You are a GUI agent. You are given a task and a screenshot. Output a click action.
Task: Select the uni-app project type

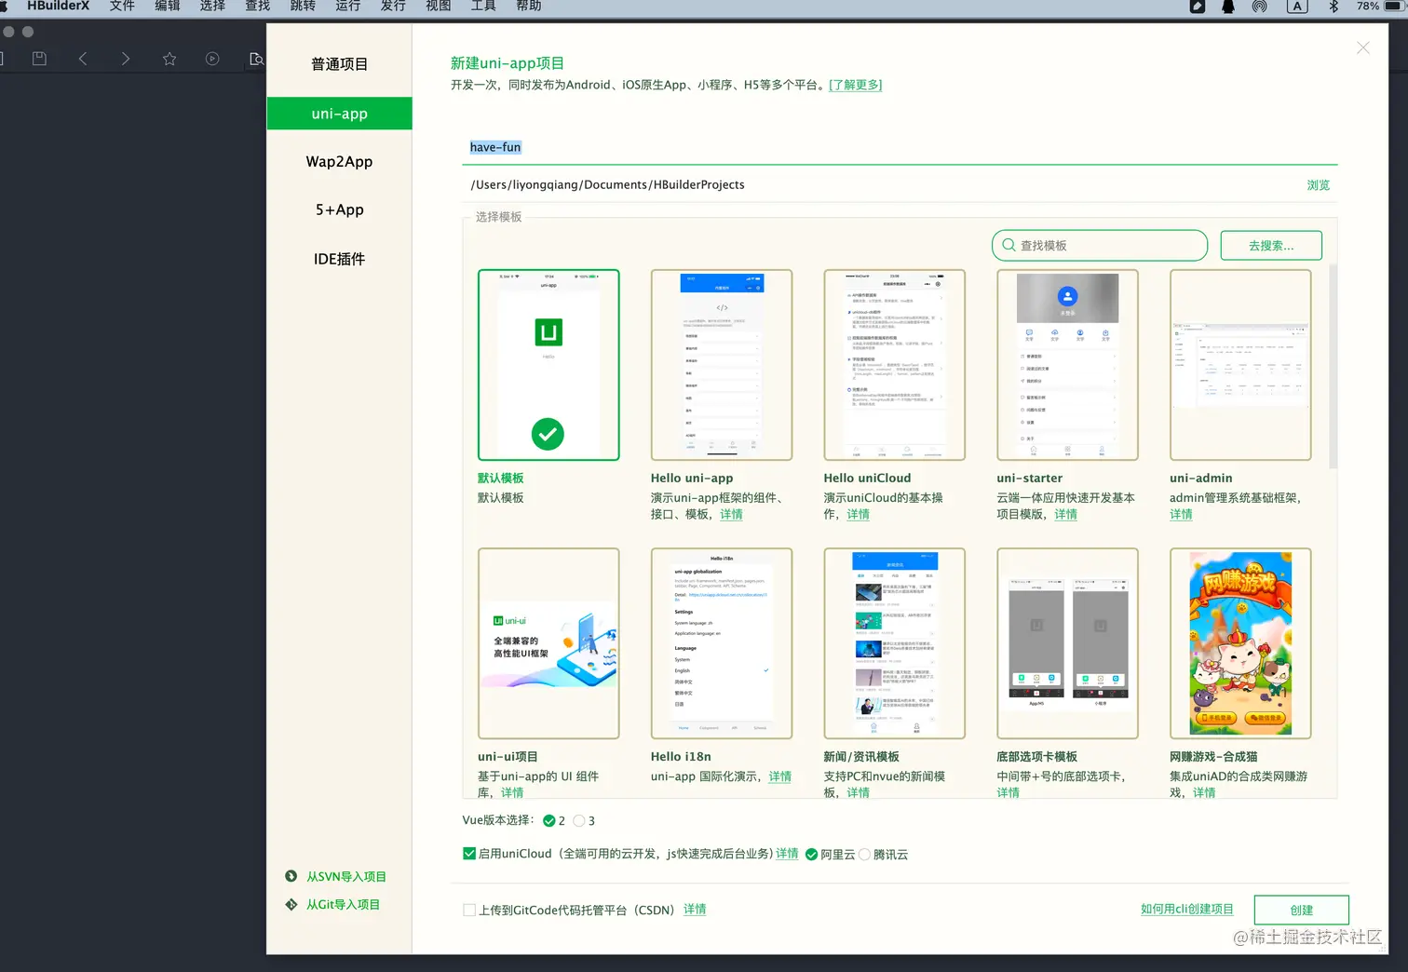339,114
